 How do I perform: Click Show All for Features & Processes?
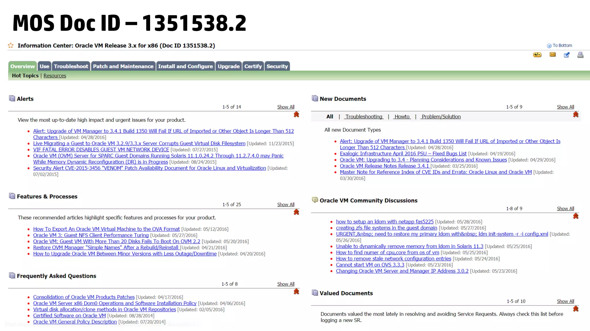pyautogui.click(x=286, y=205)
